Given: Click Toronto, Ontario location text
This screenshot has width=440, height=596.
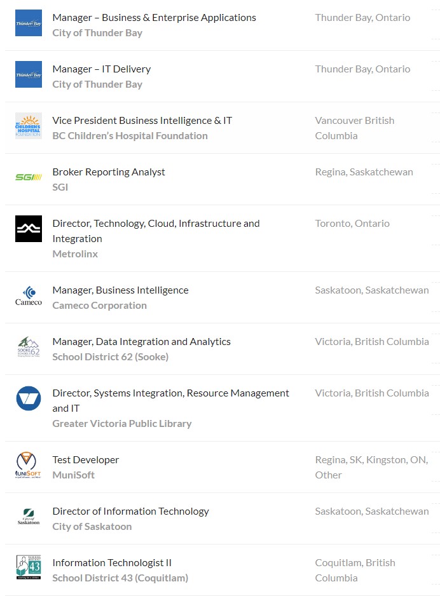Looking at the screenshot, I should [352, 223].
